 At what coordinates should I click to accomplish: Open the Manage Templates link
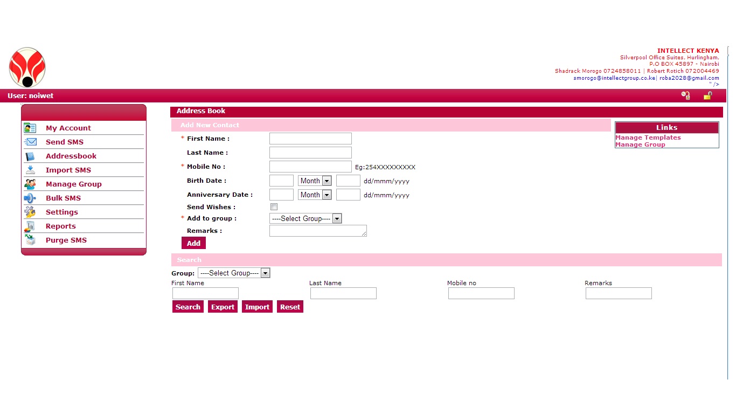[x=648, y=137]
